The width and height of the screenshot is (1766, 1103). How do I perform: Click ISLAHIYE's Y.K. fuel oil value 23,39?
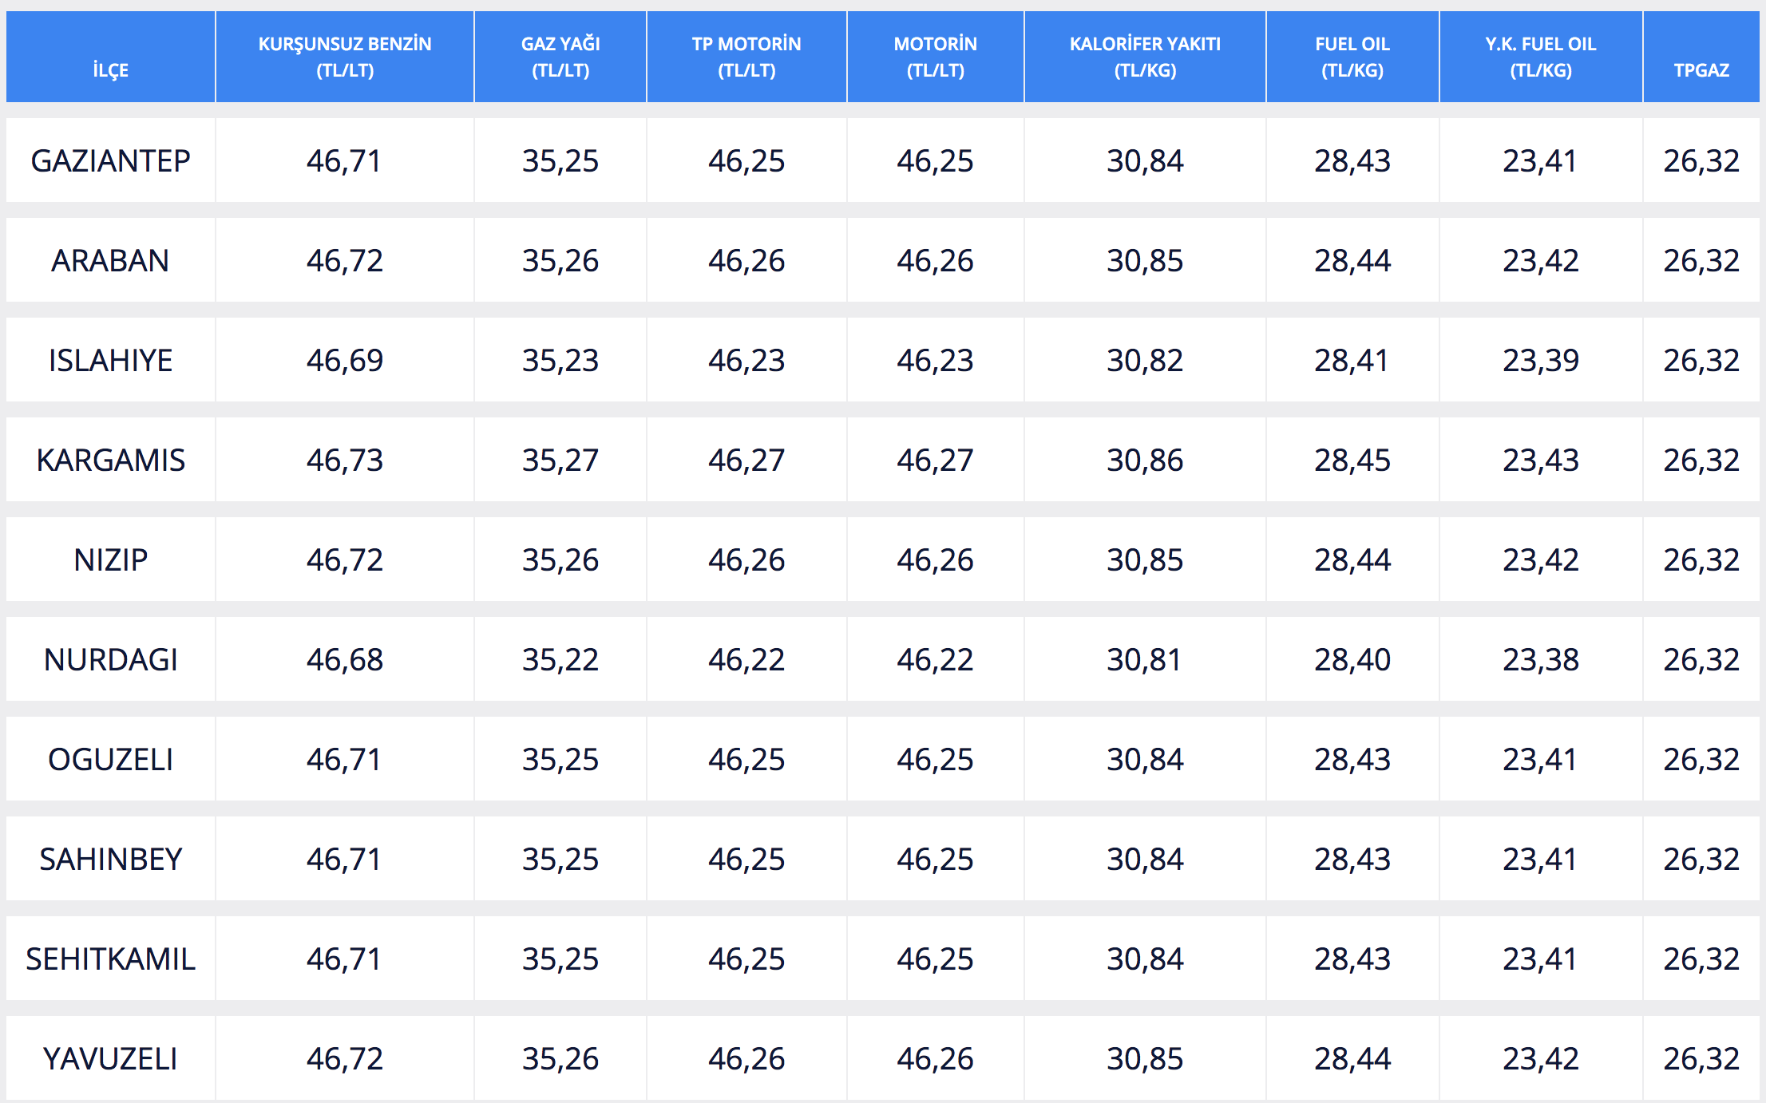1540,361
